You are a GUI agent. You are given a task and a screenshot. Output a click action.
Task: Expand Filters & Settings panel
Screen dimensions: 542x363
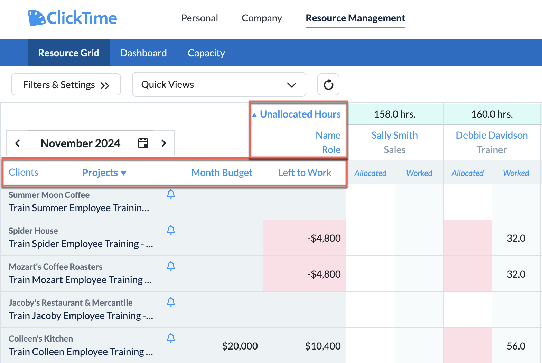pyautogui.click(x=66, y=84)
